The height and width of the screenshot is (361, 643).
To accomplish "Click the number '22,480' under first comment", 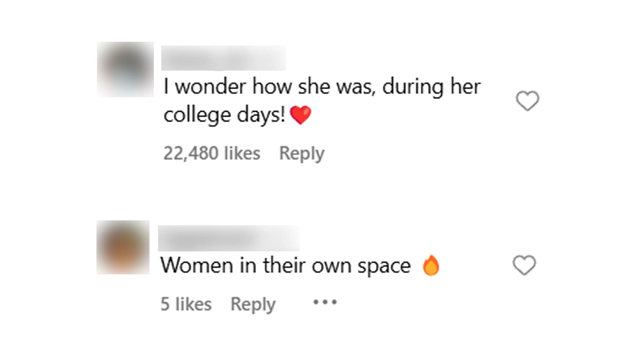I will 191,153.
